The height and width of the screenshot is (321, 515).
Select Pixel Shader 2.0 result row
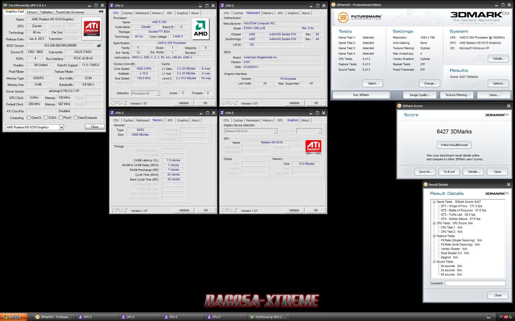pyautogui.click(x=455, y=253)
